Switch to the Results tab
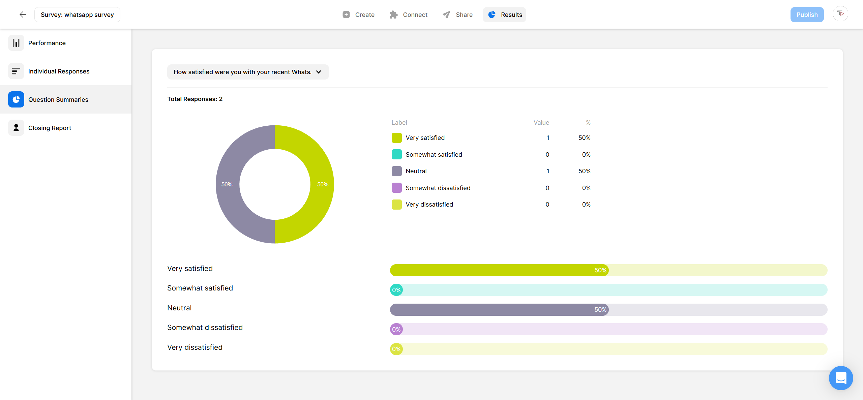This screenshot has height=400, width=863. [x=504, y=14]
